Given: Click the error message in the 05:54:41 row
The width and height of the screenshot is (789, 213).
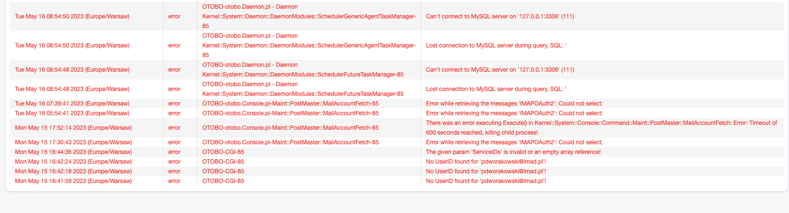Looking at the screenshot, I should point(514,113).
